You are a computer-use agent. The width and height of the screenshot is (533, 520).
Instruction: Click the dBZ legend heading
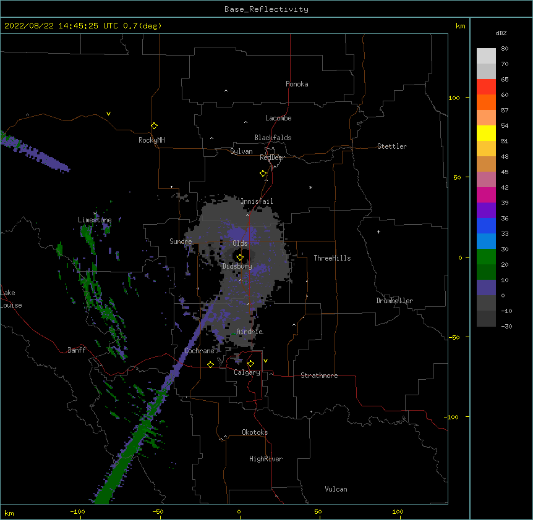(501, 33)
